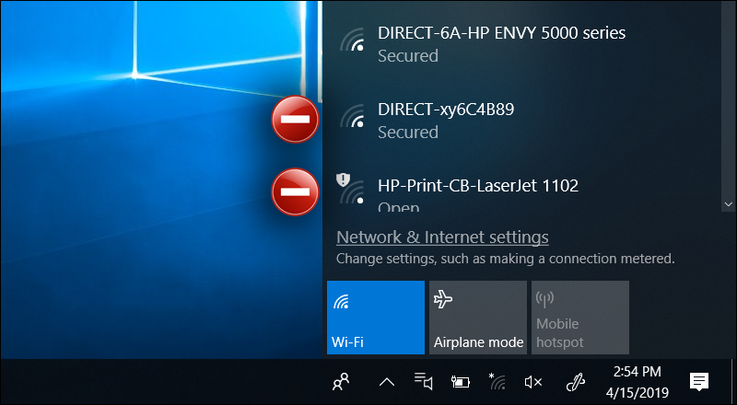Open the Action Center notifications icon

[699, 381]
